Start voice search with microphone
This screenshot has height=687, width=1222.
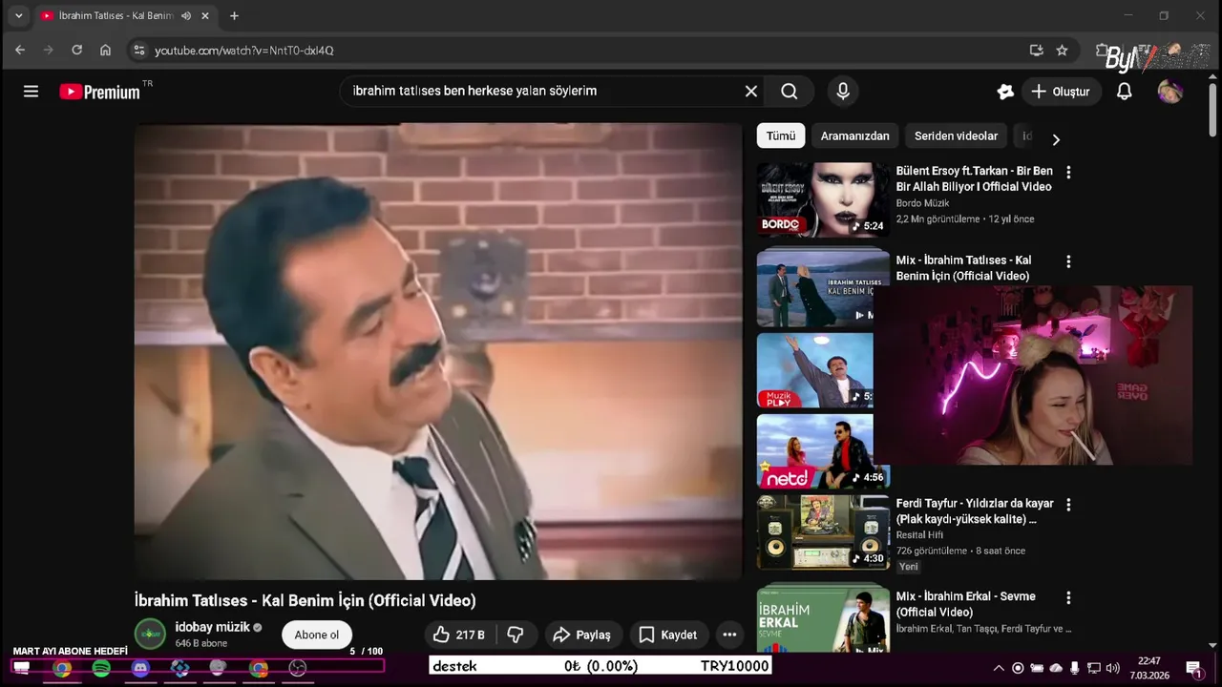(843, 92)
